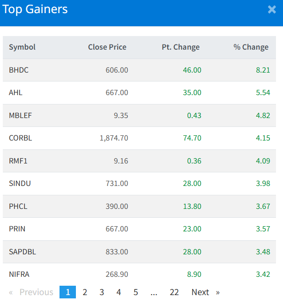The image size is (283, 304).
Task: Jump to page 5
Action: tap(135, 292)
